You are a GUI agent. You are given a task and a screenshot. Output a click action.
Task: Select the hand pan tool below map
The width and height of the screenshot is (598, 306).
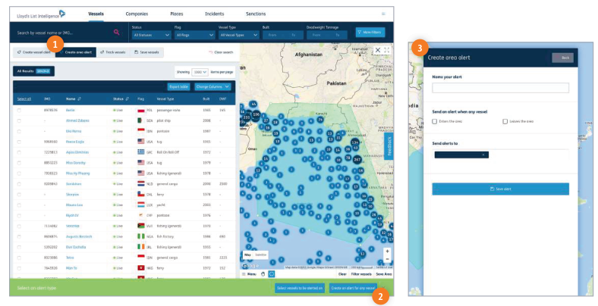[x=263, y=273]
